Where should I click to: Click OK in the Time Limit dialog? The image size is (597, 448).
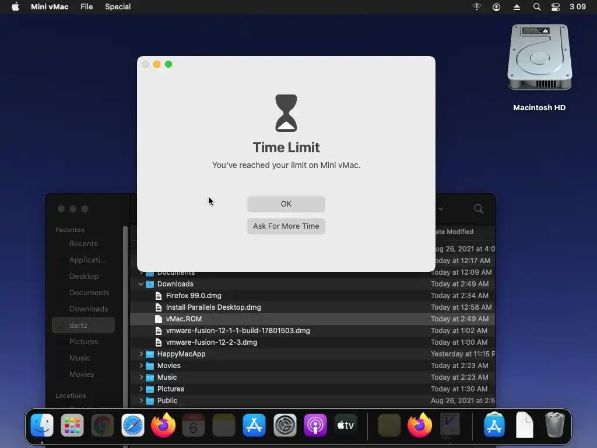286,204
